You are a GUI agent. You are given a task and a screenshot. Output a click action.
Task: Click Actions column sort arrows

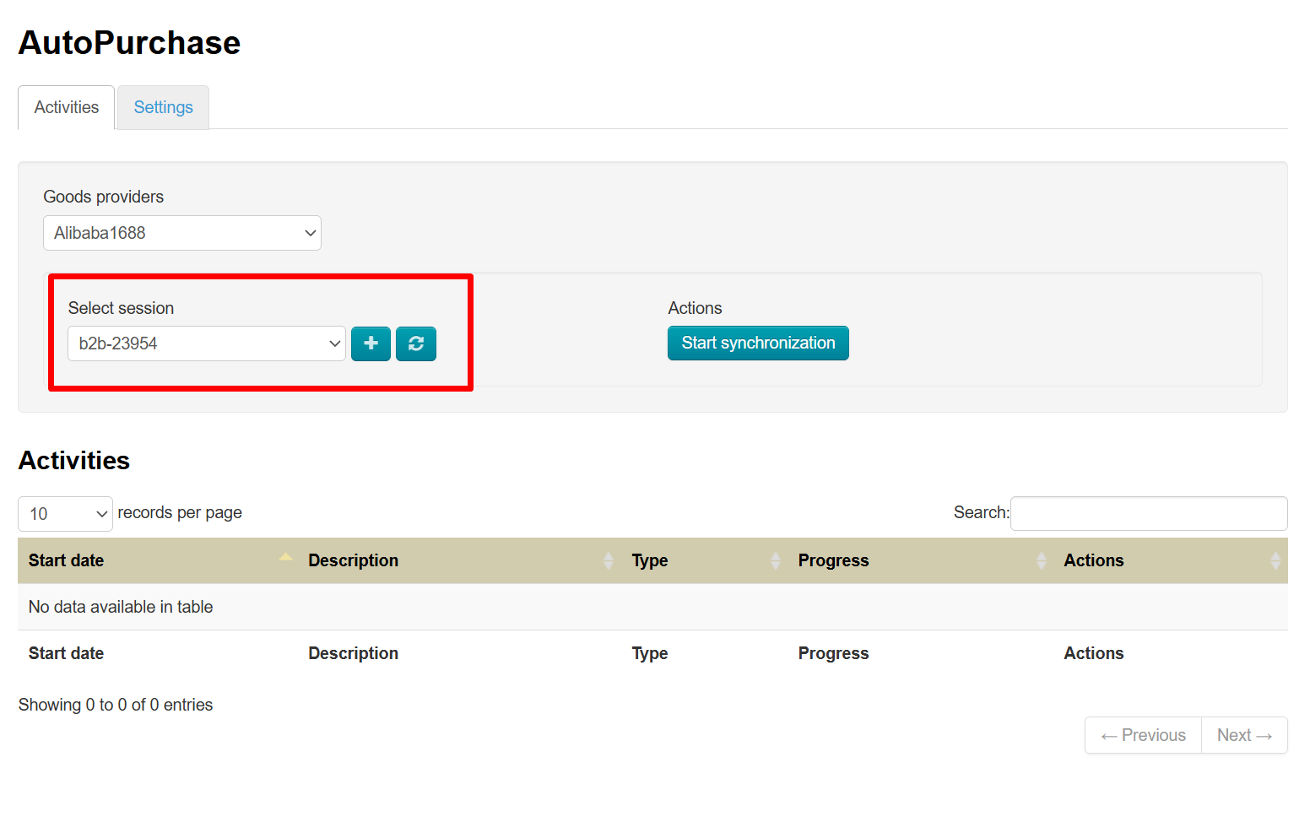(1275, 560)
